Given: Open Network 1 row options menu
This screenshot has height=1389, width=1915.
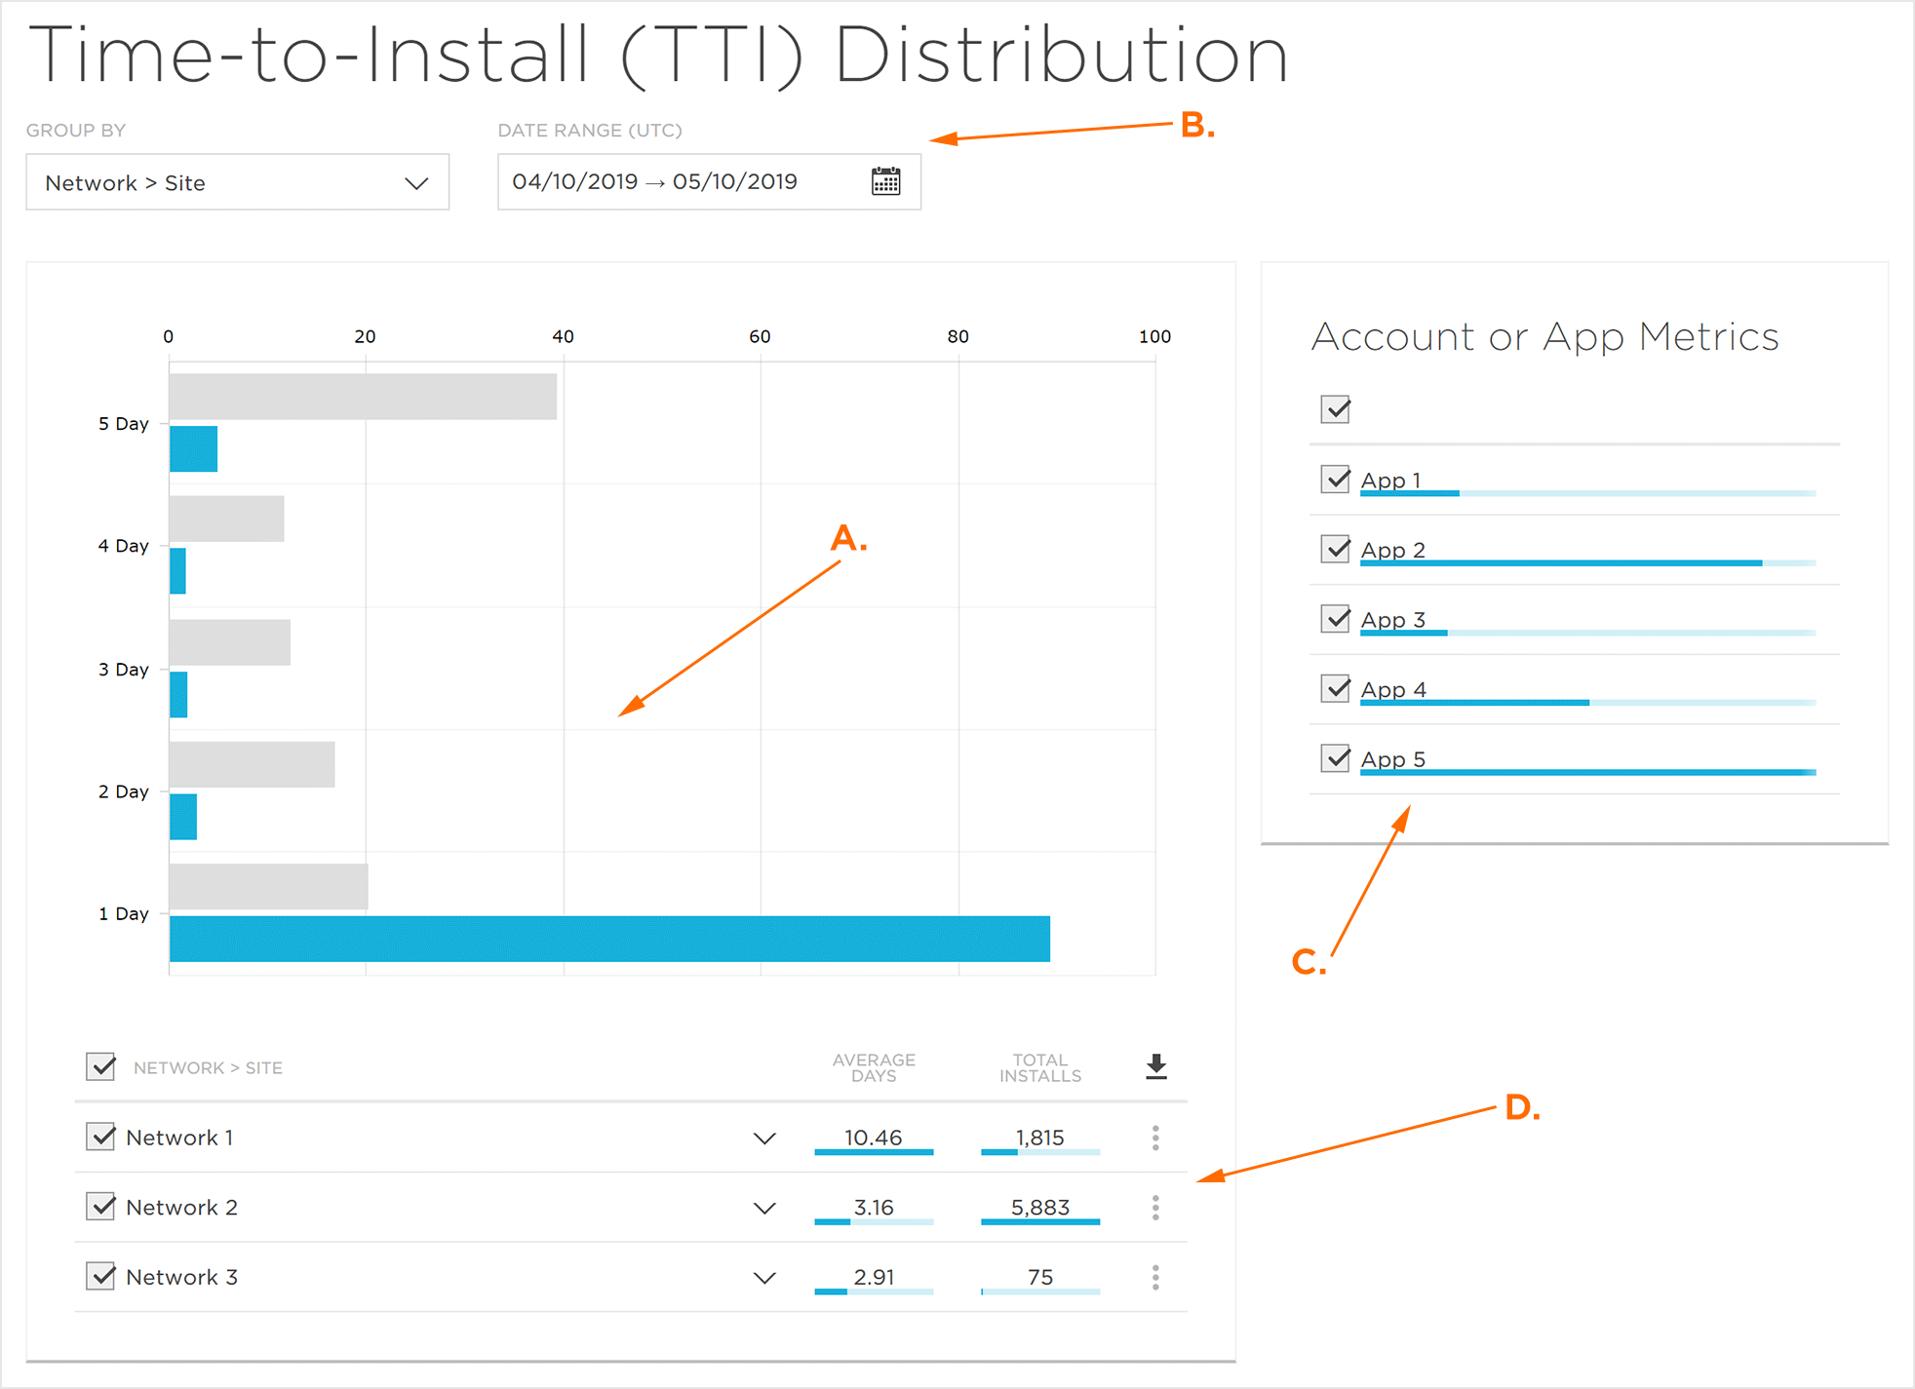Looking at the screenshot, I should point(1155,1138).
